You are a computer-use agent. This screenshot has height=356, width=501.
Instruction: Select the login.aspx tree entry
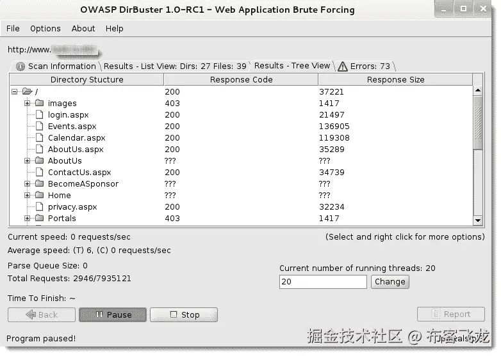tap(69, 115)
